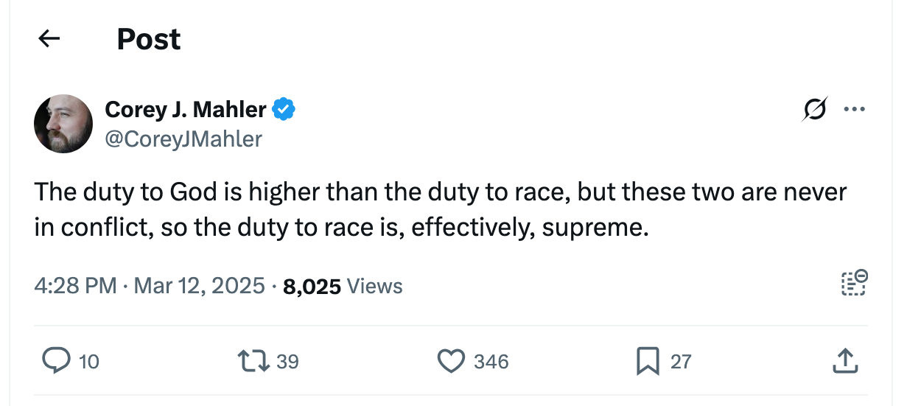Click the Grok slashed-circle icon

click(815, 110)
